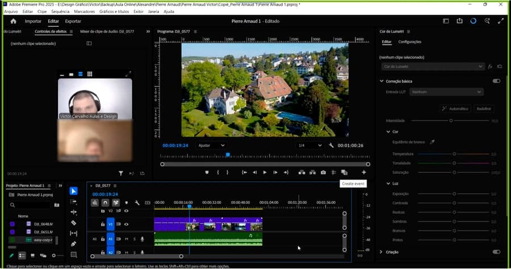Expand the Criação section

pyautogui.click(x=381, y=252)
